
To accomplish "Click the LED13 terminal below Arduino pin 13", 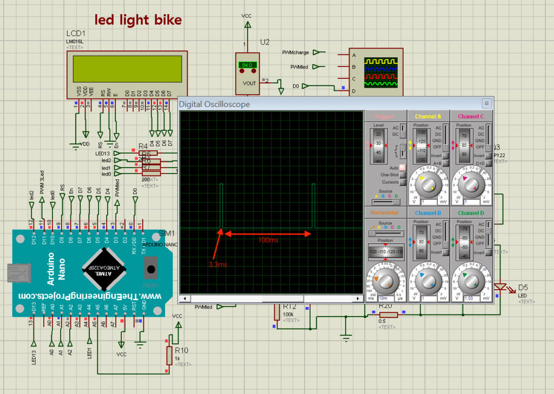I will tap(34, 343).
